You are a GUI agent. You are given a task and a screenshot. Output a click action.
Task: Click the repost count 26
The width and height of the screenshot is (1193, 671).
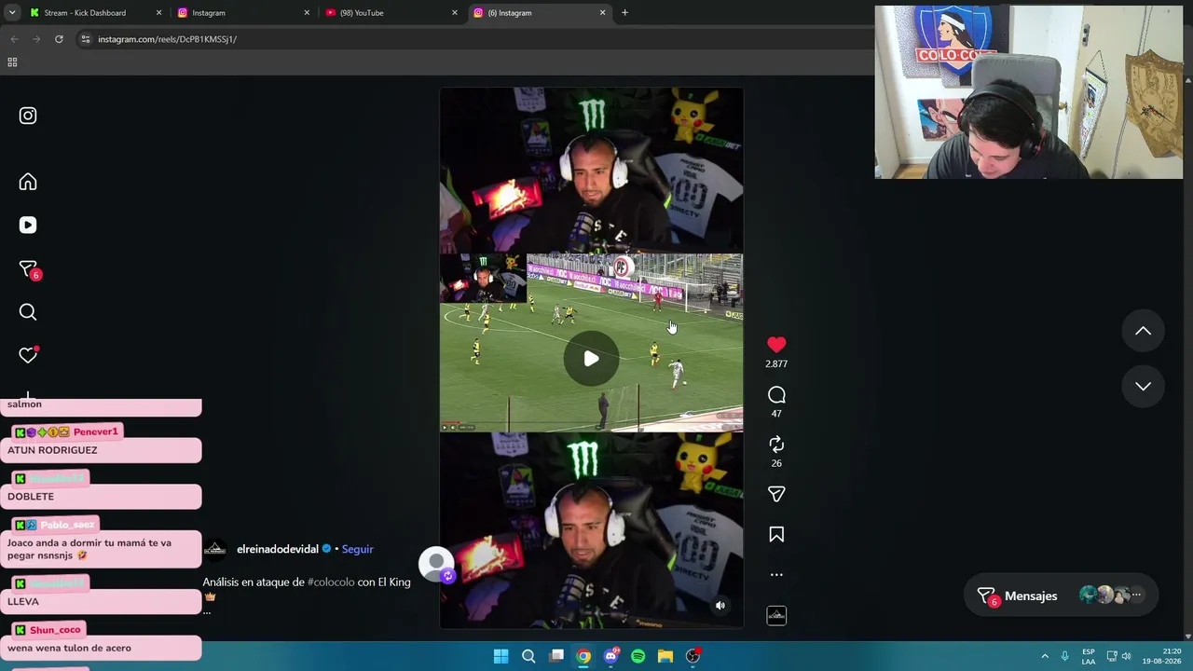click(776, 463)
